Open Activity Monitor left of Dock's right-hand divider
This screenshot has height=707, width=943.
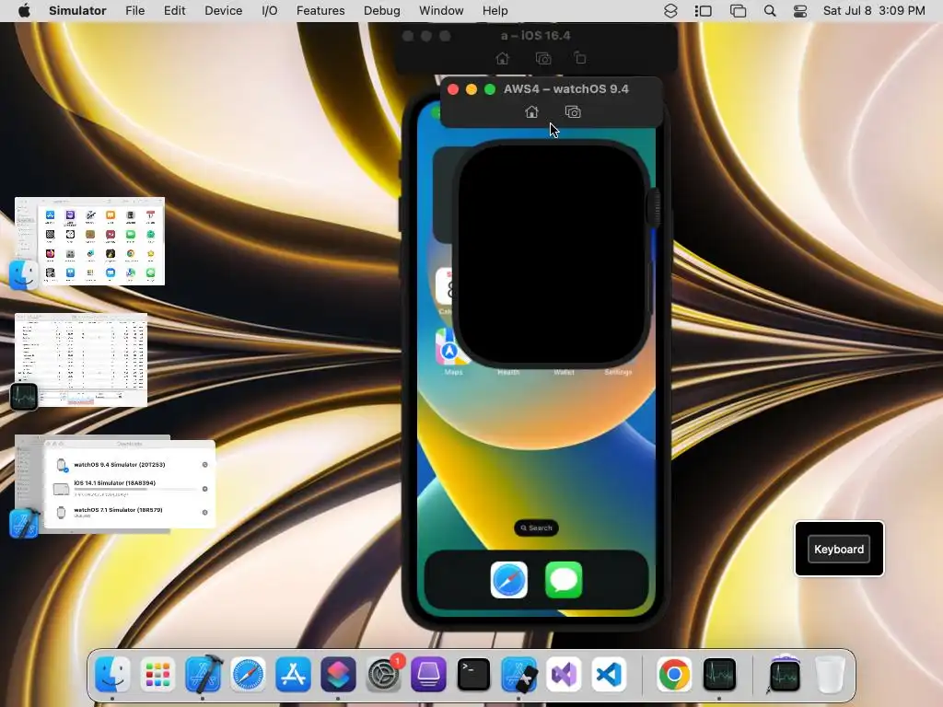pos(719,674)
